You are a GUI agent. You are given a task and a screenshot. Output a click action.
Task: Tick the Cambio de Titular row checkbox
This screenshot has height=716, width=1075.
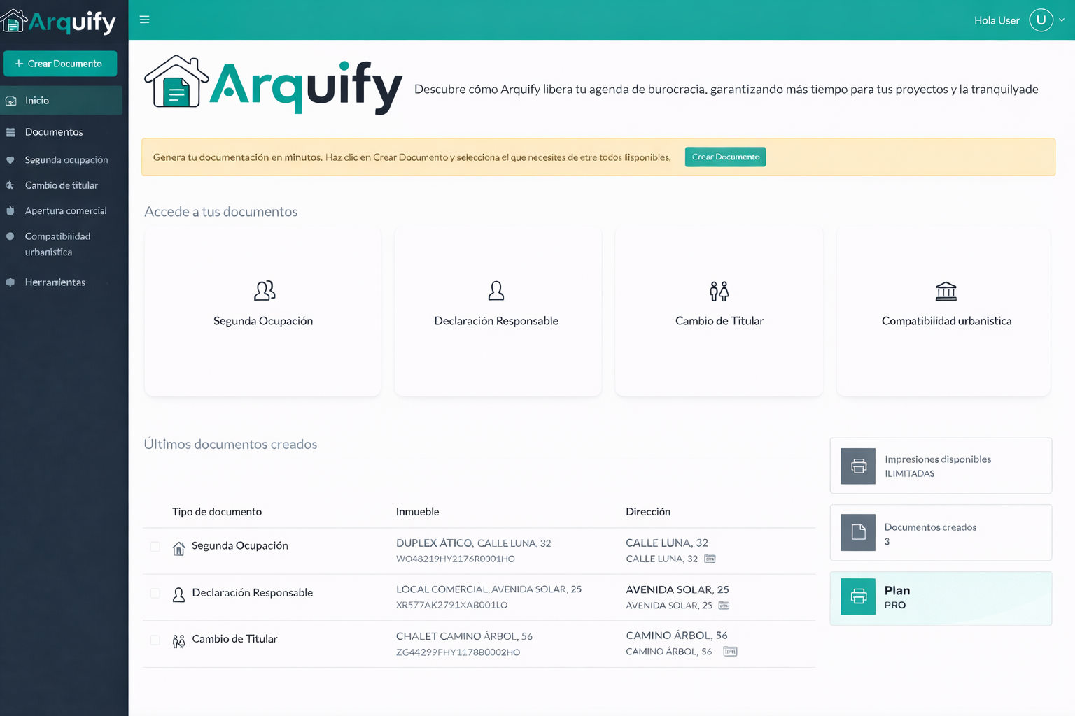point(155,640)
